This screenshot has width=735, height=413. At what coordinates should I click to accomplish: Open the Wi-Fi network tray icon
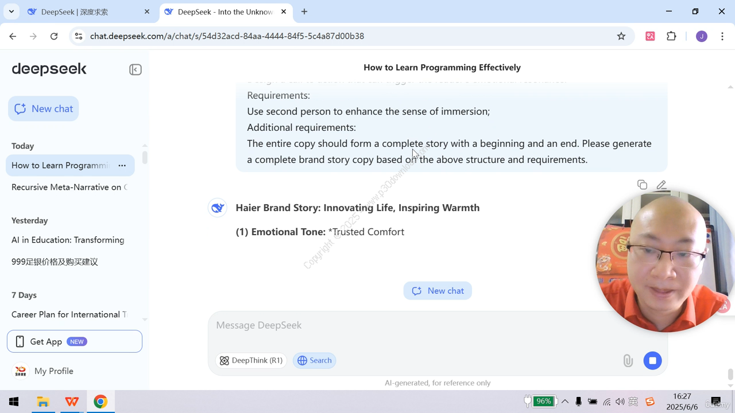[x=607, y=402]
